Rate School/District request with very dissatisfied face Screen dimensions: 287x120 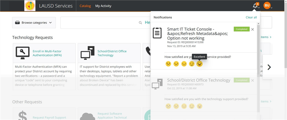point(168,106)
